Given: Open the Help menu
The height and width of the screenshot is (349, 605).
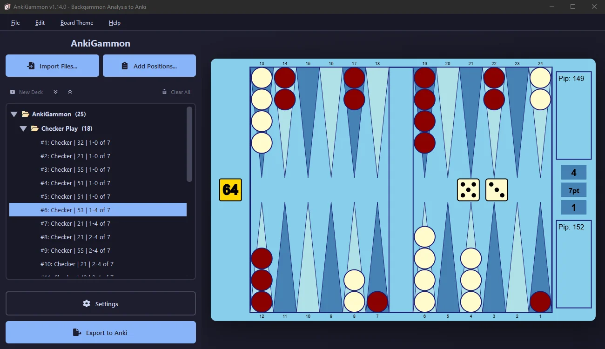Looking at the screenshot, I should [x=114, y=22].
